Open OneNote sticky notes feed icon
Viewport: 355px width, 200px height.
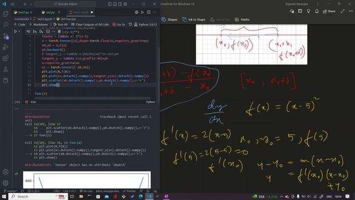(300, 11)
